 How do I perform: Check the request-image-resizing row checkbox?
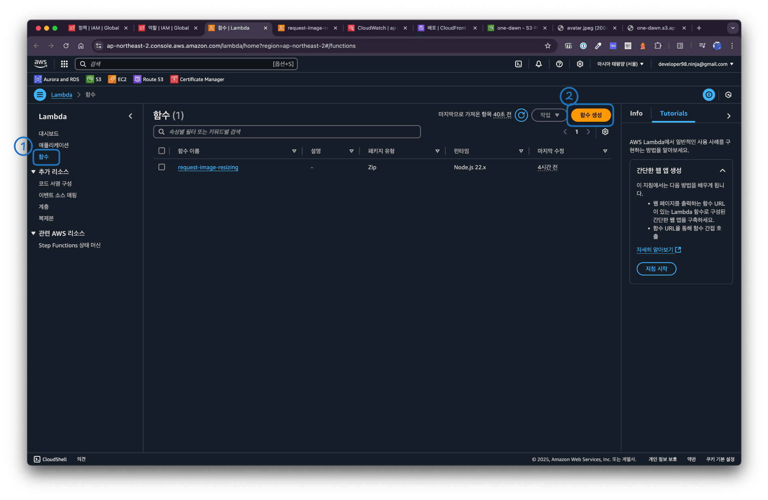161,167
